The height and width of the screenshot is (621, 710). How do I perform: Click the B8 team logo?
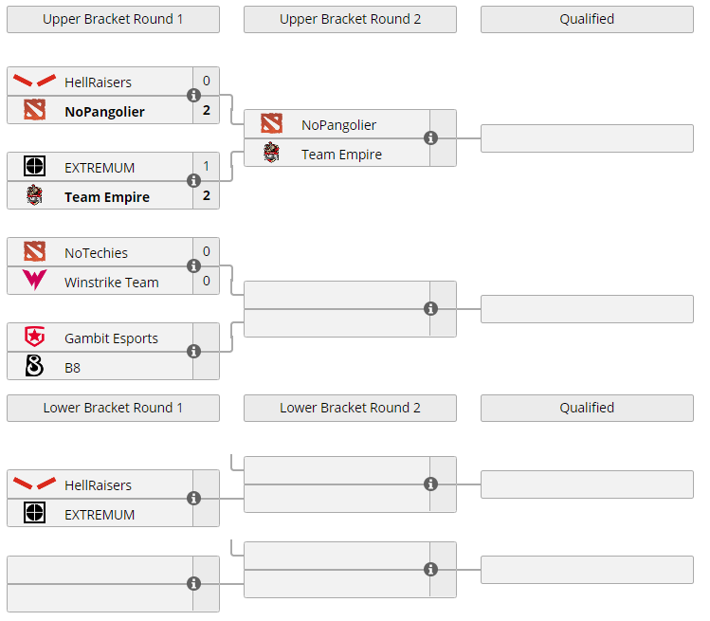pyautogui.click(x=34, y=366)
